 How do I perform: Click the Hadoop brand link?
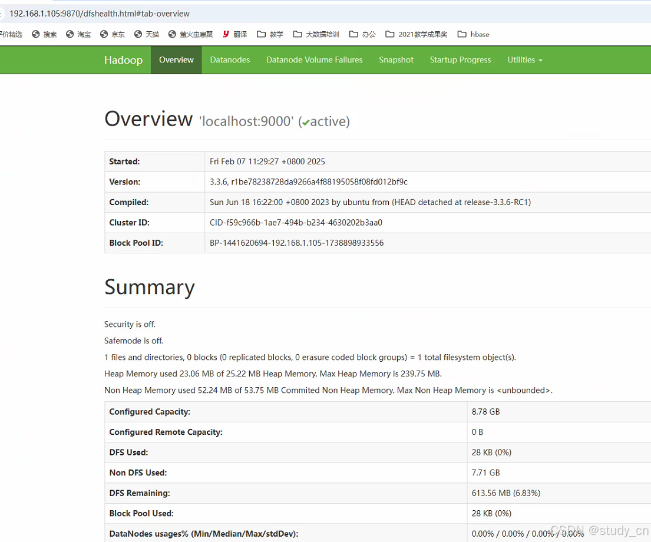point(123,60)
